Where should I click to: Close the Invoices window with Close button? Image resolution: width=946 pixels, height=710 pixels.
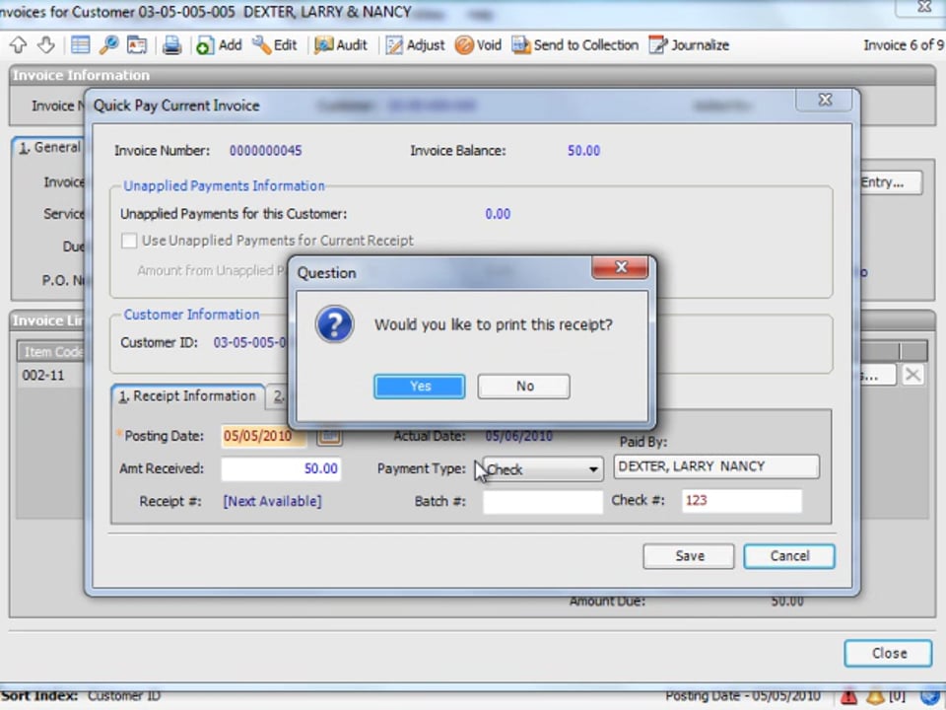pos(888,653)
